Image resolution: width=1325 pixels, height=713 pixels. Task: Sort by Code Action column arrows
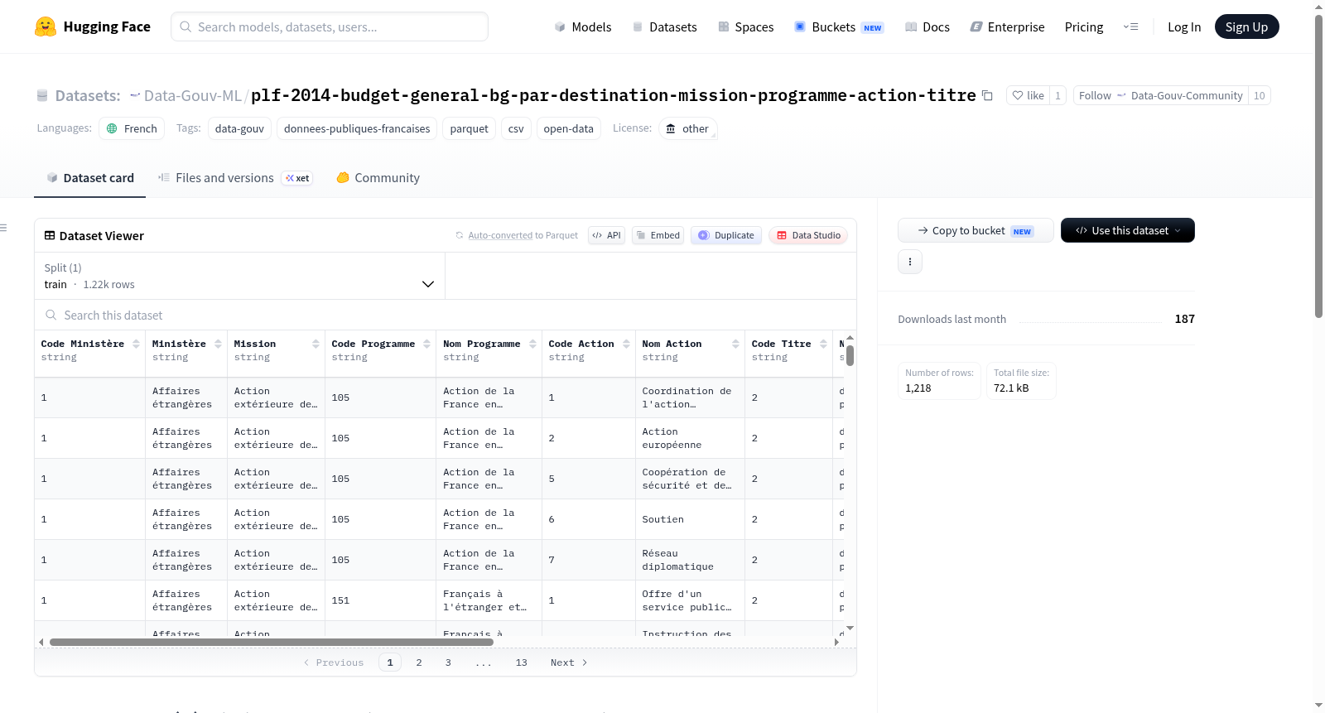[626, 344]
